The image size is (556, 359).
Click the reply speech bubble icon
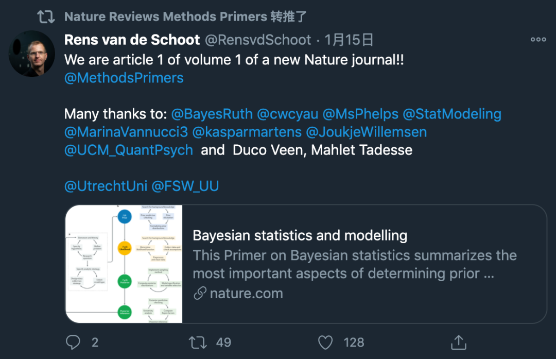74,342
